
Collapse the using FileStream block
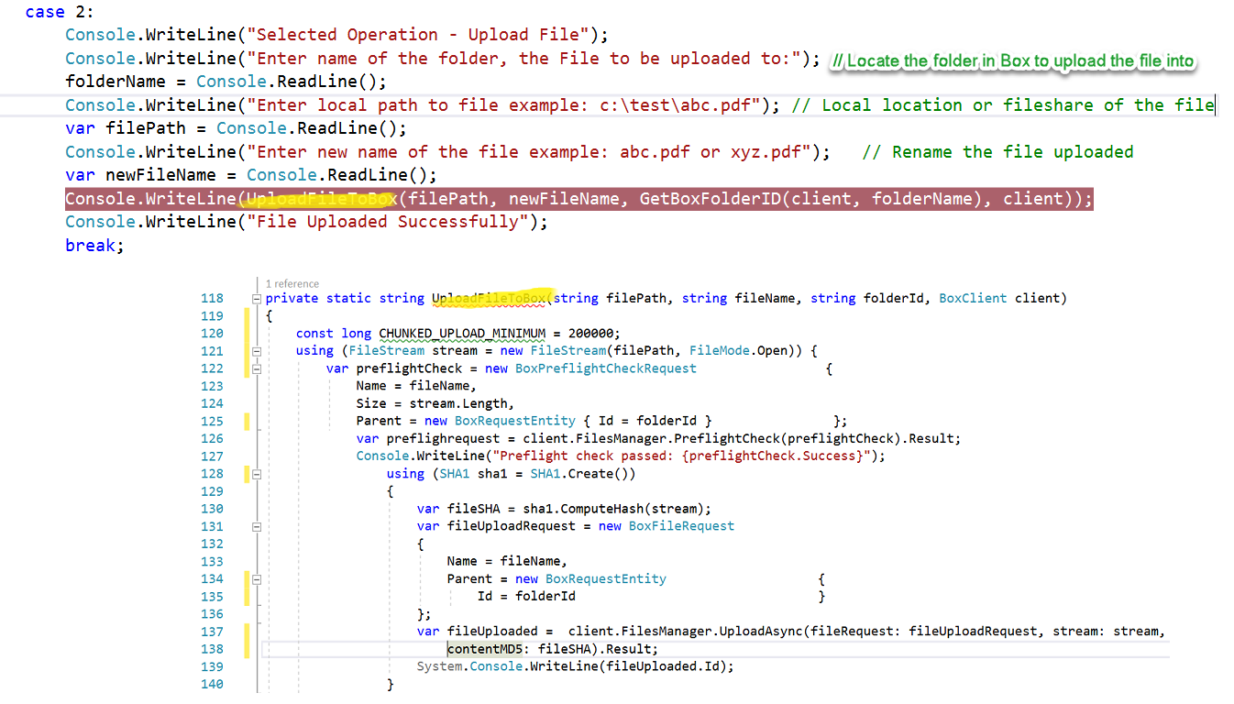(257, 350)
